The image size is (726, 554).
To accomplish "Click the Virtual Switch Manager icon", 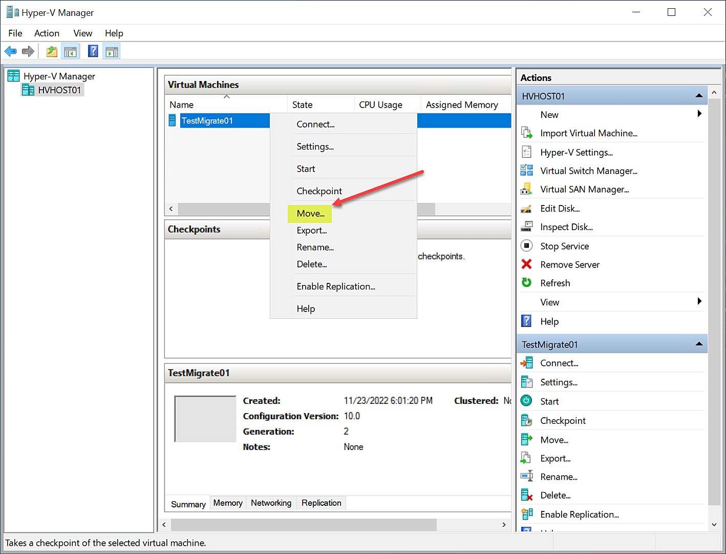I will [x=526, y=171].
